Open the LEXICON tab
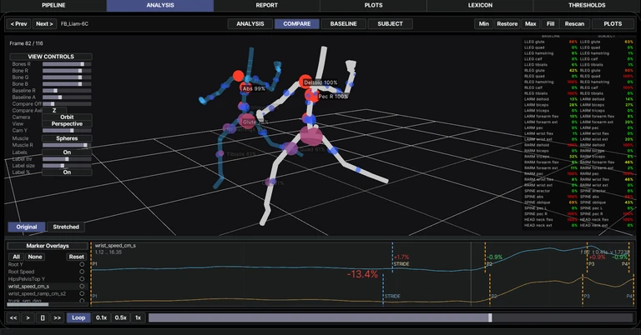Screen dimensions: 641x335 pyautogui.click(x=480, y=5)
